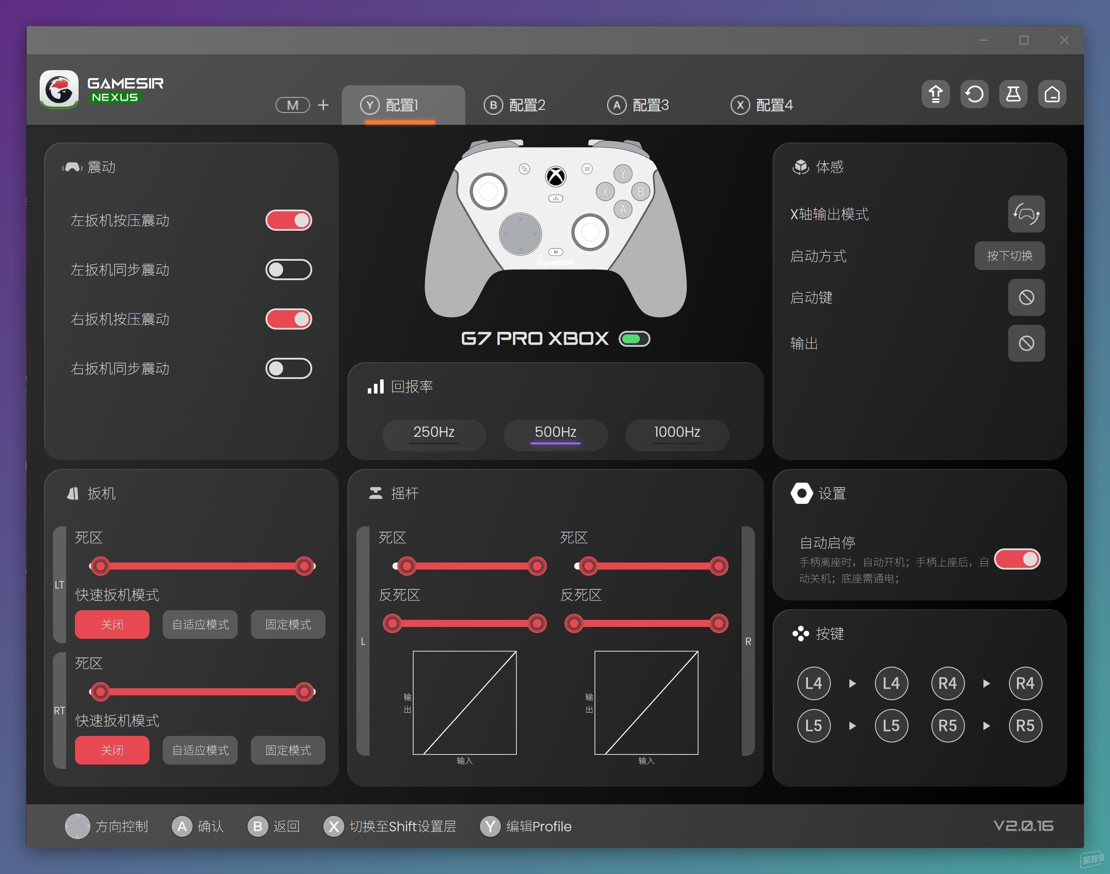Click the reset/restore circular arrow icon
The height and width of the screenshot is (874, 1110).
click(975, 94)
